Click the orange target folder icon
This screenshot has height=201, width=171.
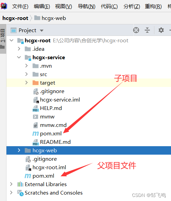pyautogui.click(x=36, y=83)
